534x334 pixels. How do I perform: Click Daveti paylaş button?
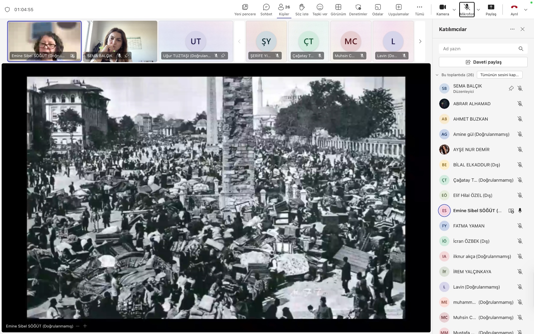483,62
